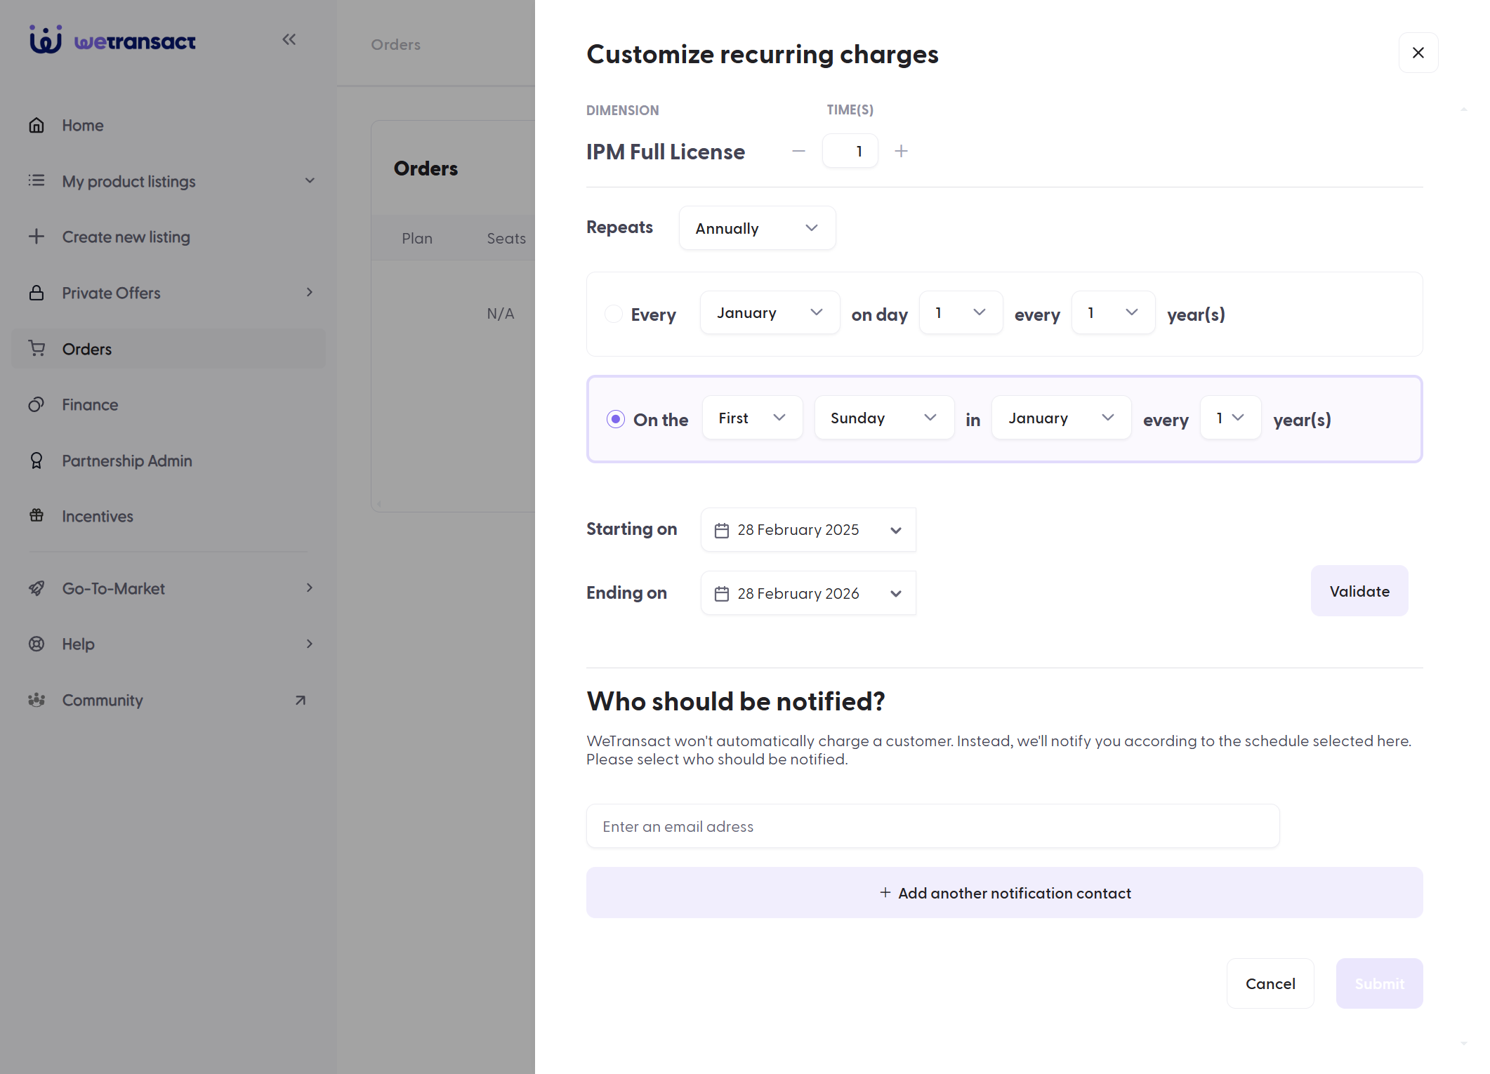Click the Finance coins icon
Image resolution: width=1490 pixels, height=1074 pixels.
pyautogui.click(x=37, y=404)
